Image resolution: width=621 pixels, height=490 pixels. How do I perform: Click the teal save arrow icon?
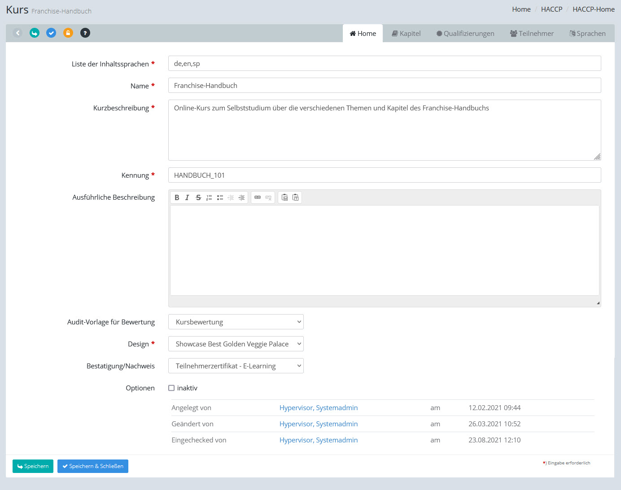pyautogui.click(x=35, y=33)
